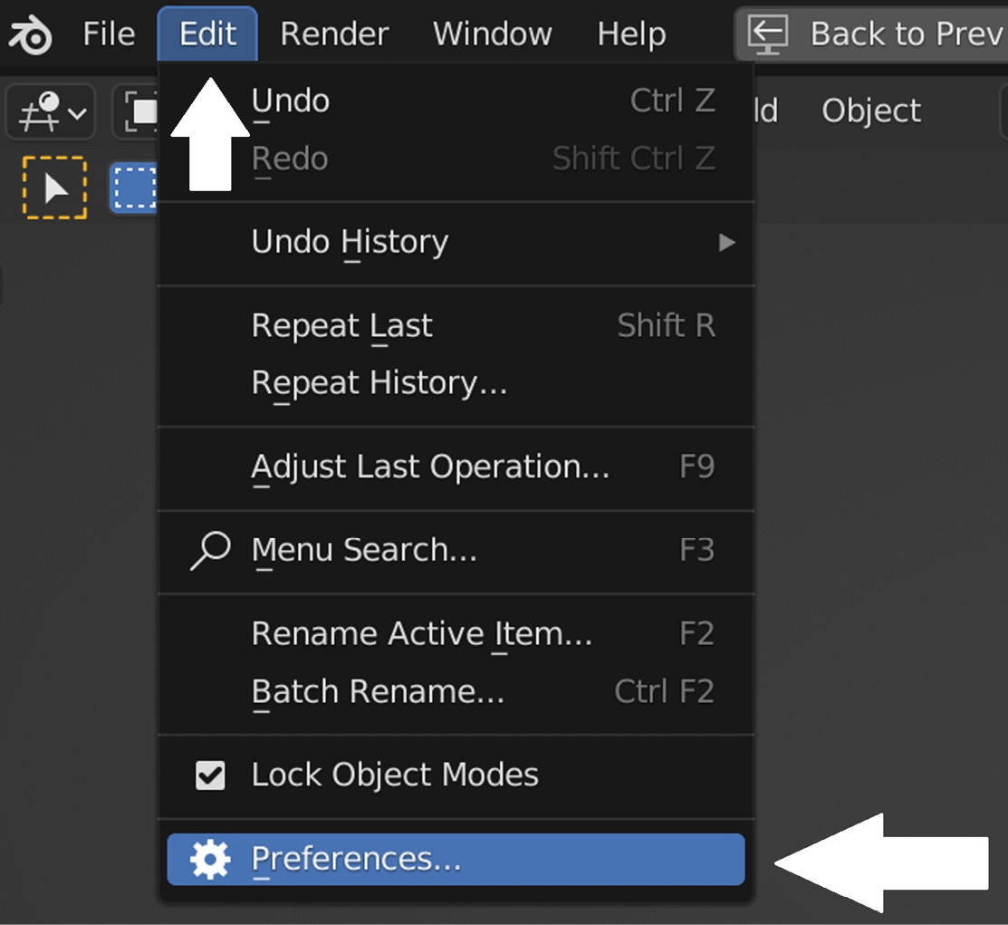This screenshot has width=1008, height=925.
Task: Choose Rename Active Item entry
Action: point(456,634)
